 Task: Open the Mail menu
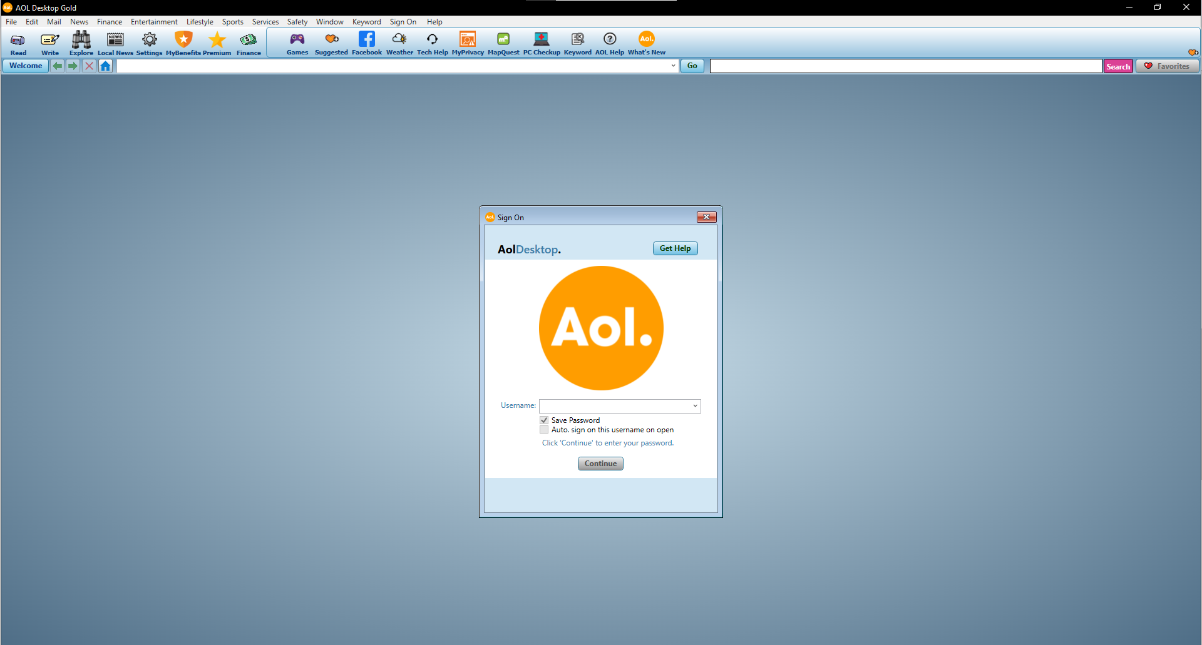pos(54,21)
